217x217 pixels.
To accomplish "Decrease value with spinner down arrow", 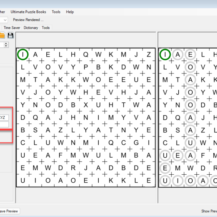I will pyautogui.click(x=6, y=46).
